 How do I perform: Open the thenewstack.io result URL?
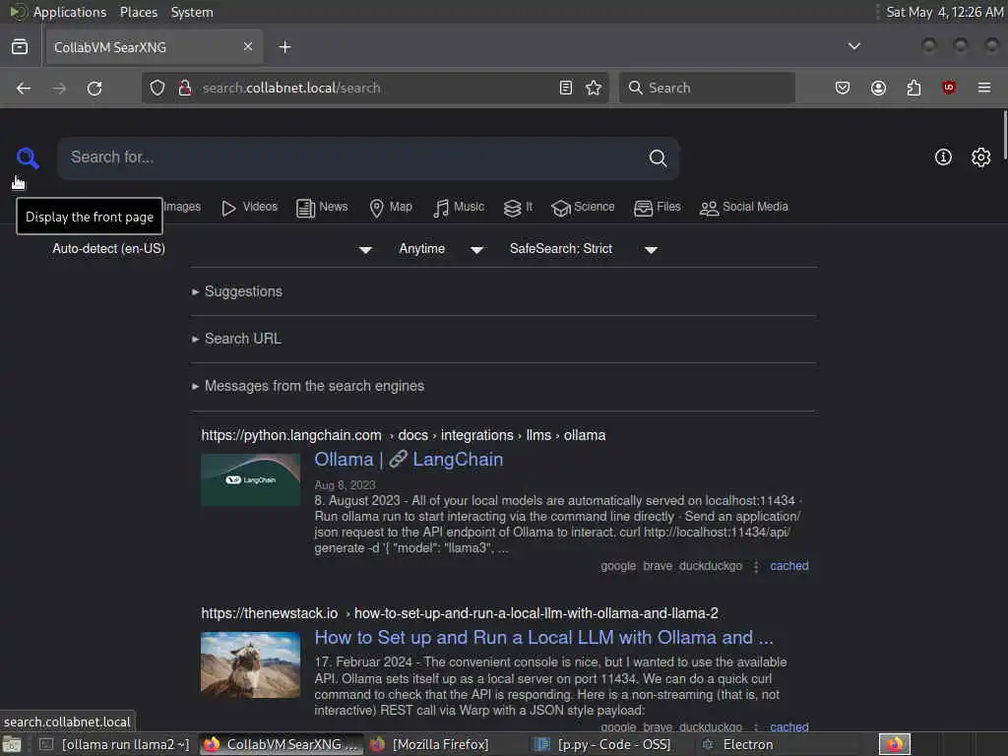coord(460,613)
